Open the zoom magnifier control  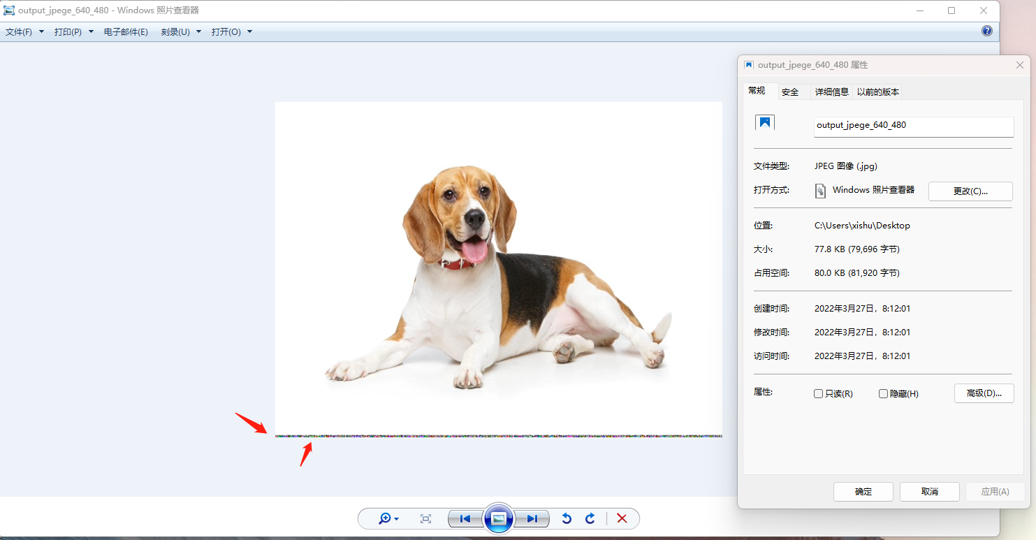click(x=388, y=518)
